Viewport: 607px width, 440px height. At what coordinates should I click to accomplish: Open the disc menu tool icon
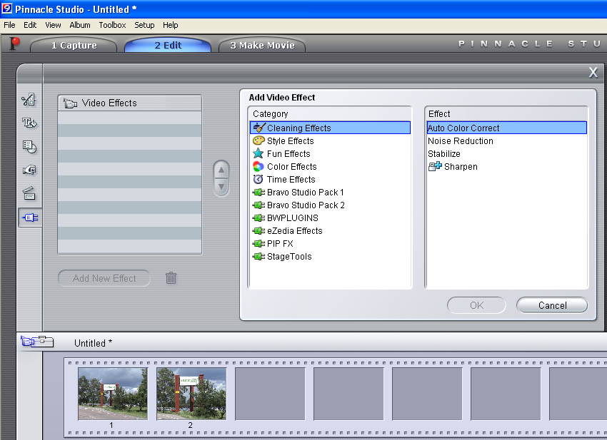(x=29, y=146)
